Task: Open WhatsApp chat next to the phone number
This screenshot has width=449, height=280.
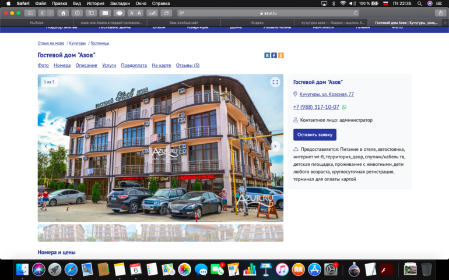Action: 344,107
